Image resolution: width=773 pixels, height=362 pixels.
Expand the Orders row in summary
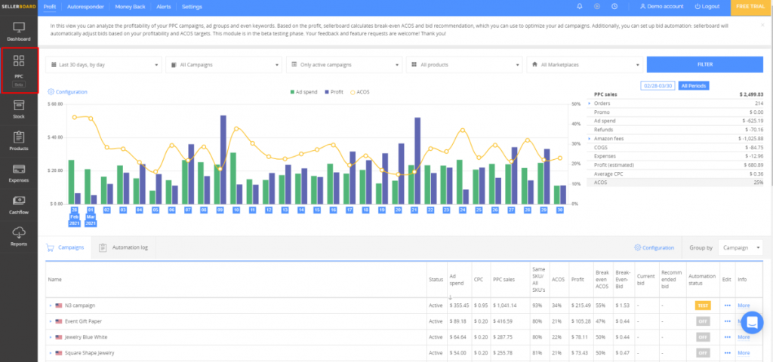589,103
